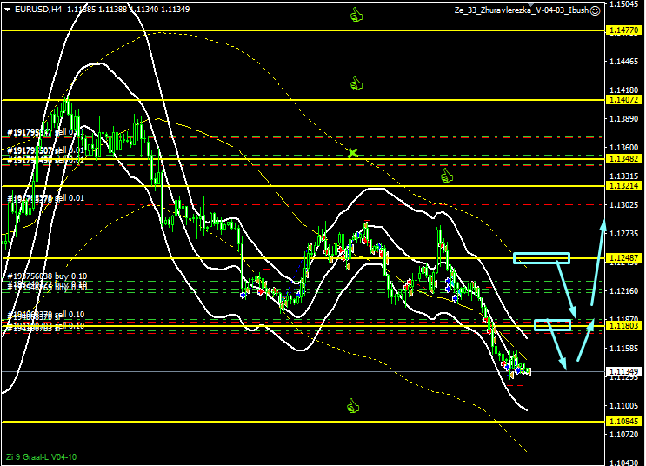
Task: Select the thumbs-up icon above the 1.10845 line
Action: point(353,406)
